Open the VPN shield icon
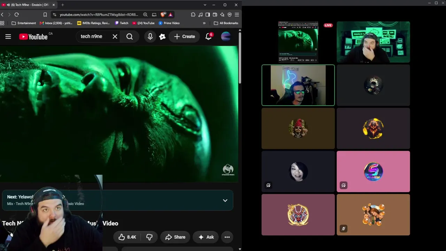The image size is (446, 251). tap(230, 15)
